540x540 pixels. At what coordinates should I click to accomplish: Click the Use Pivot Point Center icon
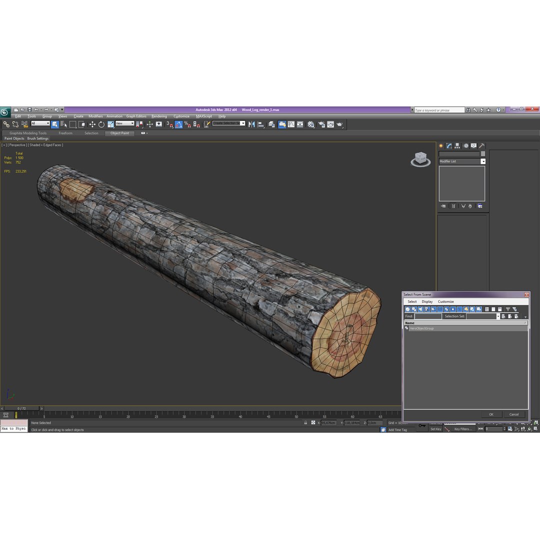[139, 124]
